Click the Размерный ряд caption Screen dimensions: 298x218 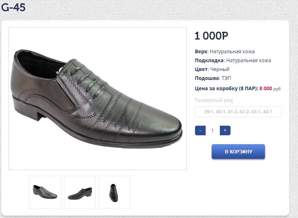(214, 100)
